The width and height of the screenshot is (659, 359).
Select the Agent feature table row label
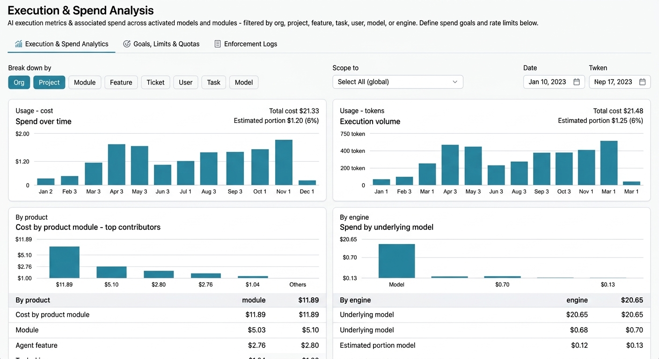37,345
